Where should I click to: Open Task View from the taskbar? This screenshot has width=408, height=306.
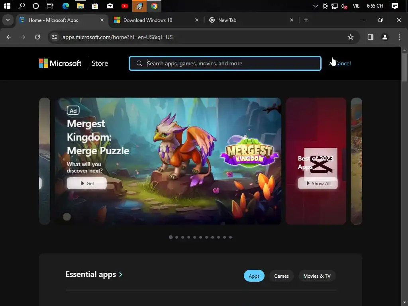pos(50,6)
